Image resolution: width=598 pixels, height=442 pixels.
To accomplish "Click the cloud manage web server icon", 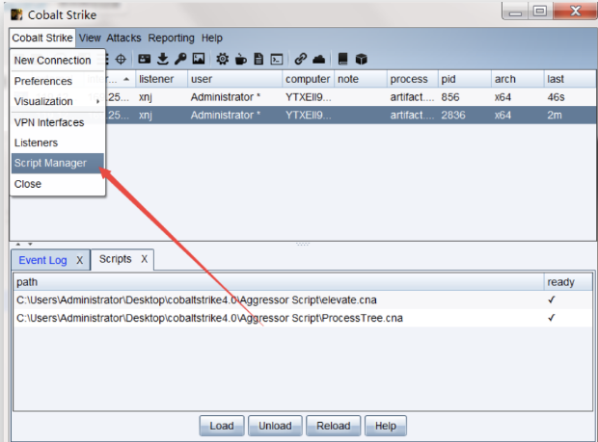I will (319, 59).
